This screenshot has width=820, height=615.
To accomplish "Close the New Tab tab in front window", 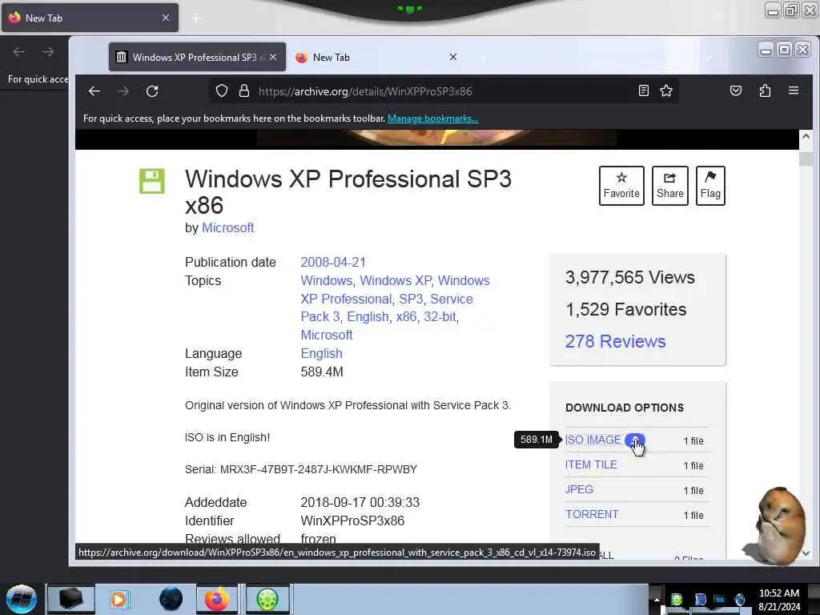I will coord(453,57).
